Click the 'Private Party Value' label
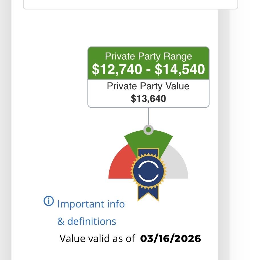The image size is (274, 260). click(x=148, y=86)
